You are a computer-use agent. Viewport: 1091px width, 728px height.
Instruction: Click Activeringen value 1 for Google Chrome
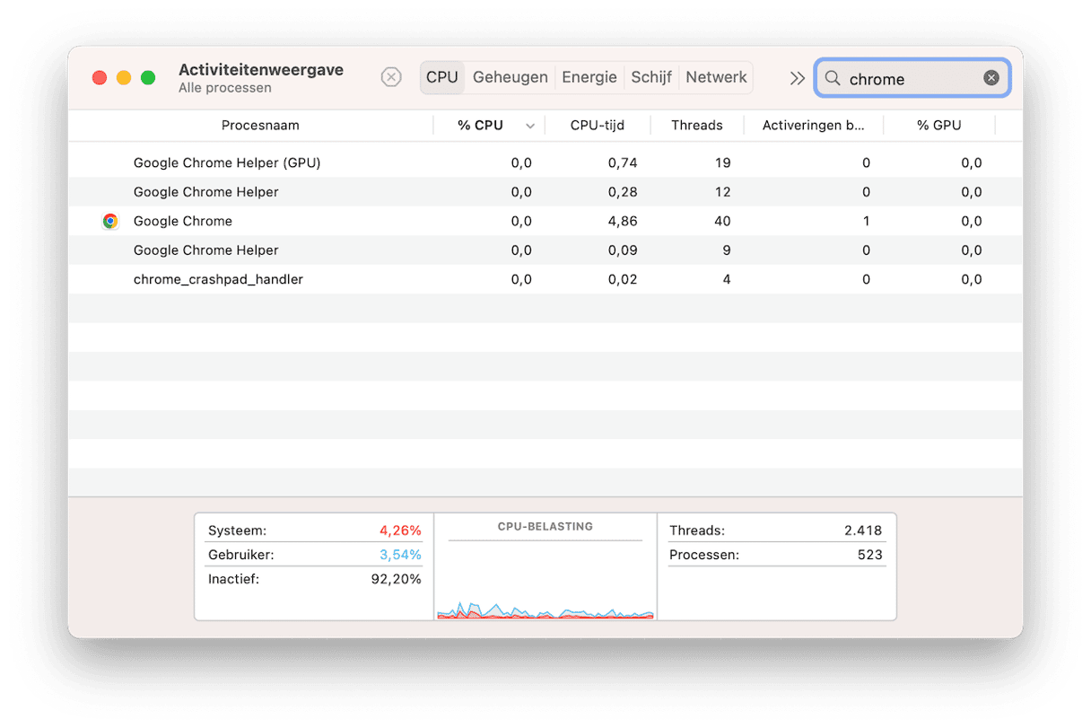(x=866, y=221)
